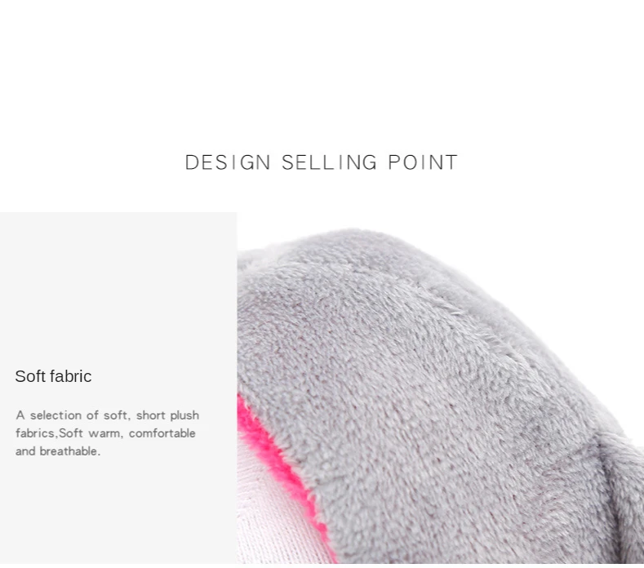Click the text and breathable.
Image resolution: width=644 pixels, height=568 pixels.
58,451
